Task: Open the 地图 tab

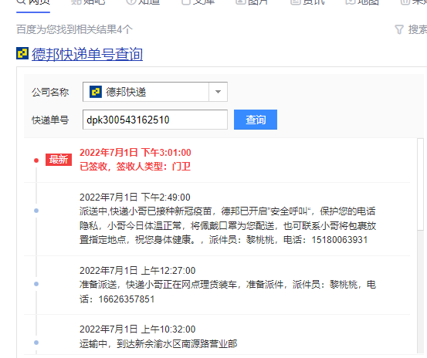Action: (362, 3)
